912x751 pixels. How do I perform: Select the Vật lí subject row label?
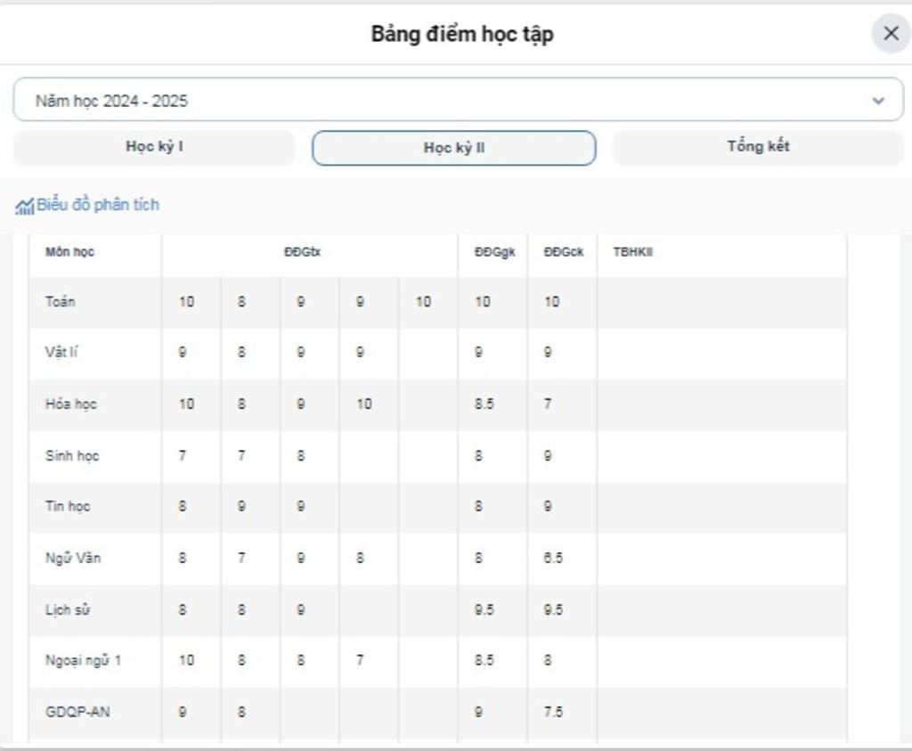coord(61,352)
